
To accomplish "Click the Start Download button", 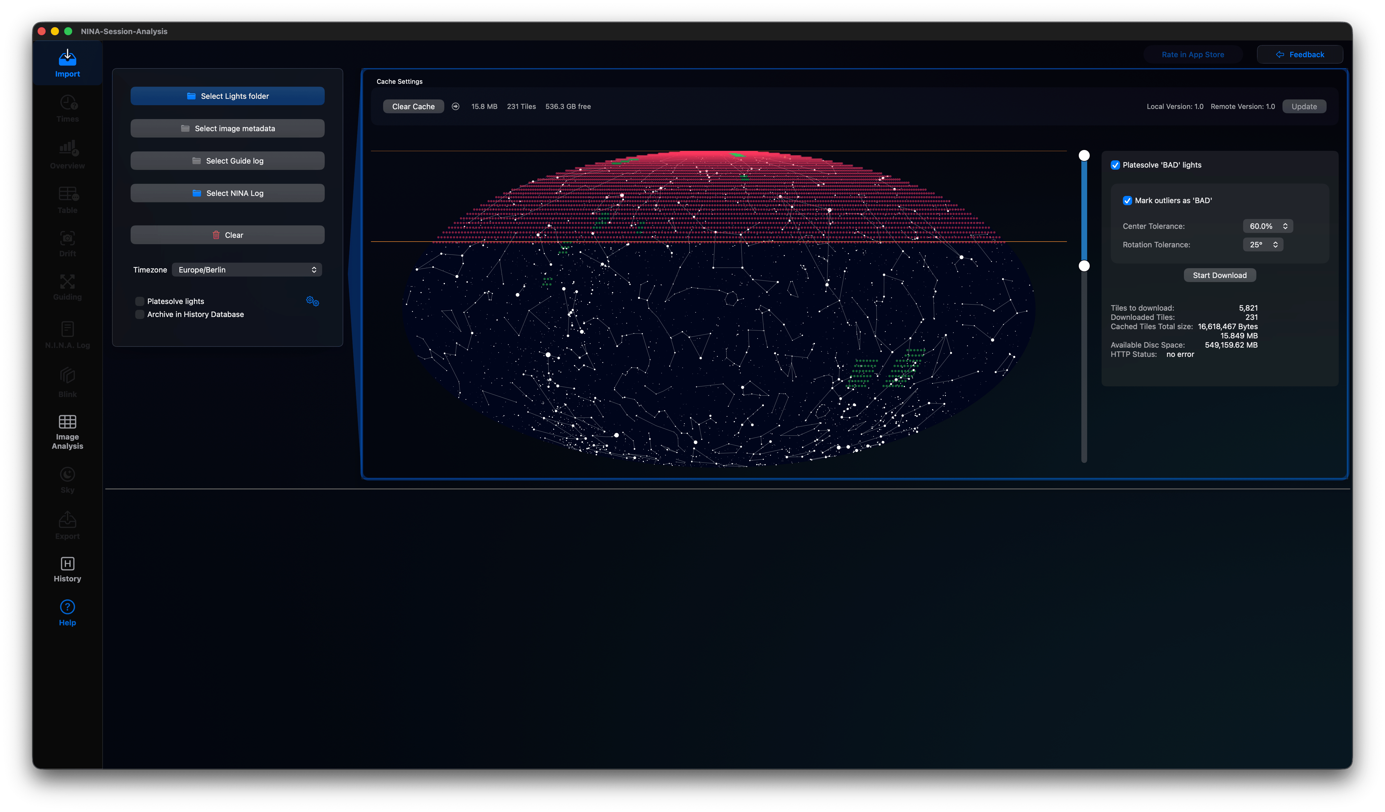I will [1219, 275].
